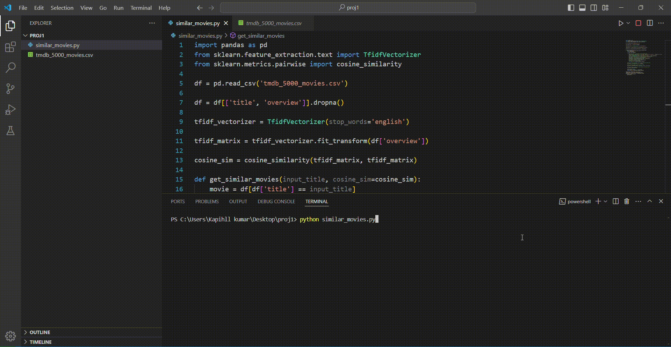
Task: Customize layout from title bar
Action: coord(605,8)
